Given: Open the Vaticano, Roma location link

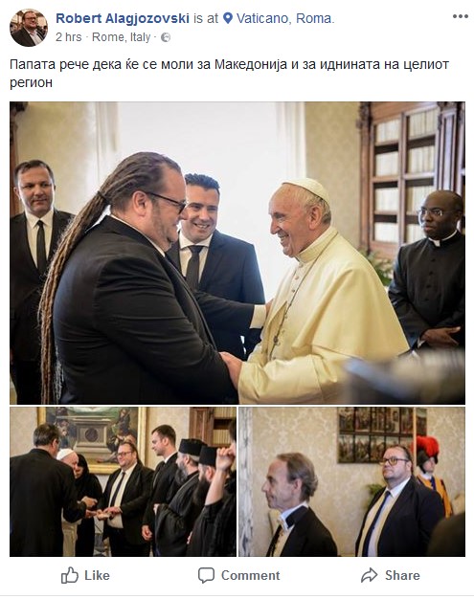Looking at the screenshot, I should (285, 18).
